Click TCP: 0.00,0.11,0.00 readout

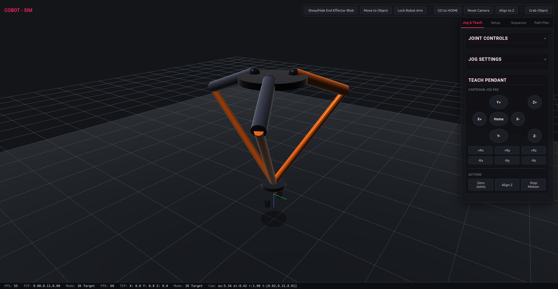point(42,286)
